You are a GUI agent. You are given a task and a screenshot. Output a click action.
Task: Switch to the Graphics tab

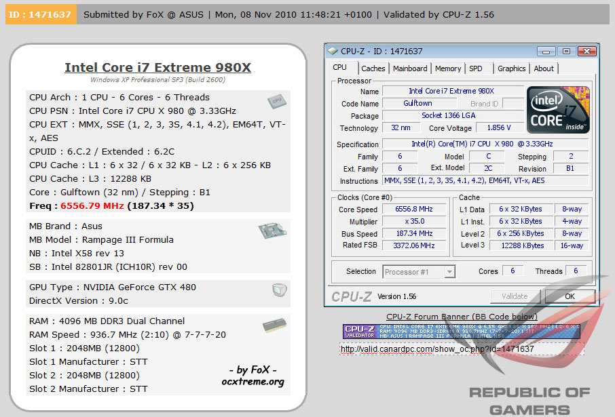click(511, 68)
